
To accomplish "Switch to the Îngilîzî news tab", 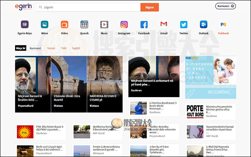I will point(76,48).
